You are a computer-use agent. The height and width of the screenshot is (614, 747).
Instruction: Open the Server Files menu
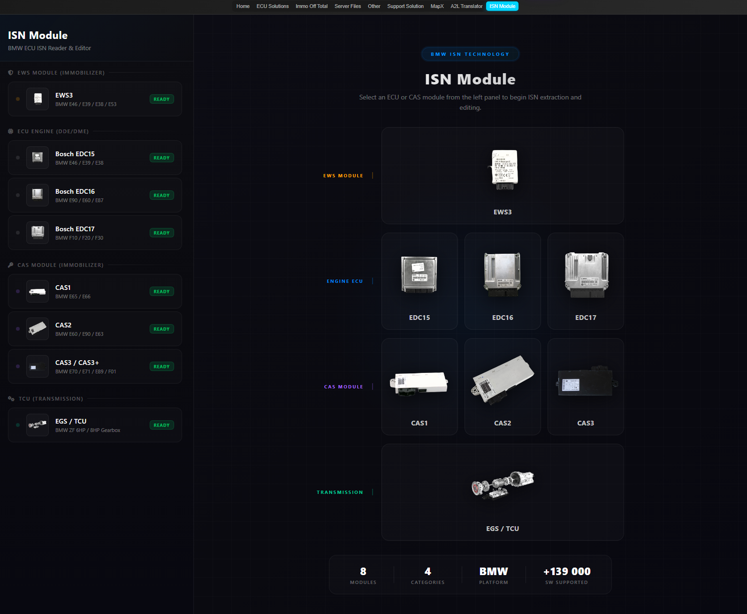(x=348, y=6)
